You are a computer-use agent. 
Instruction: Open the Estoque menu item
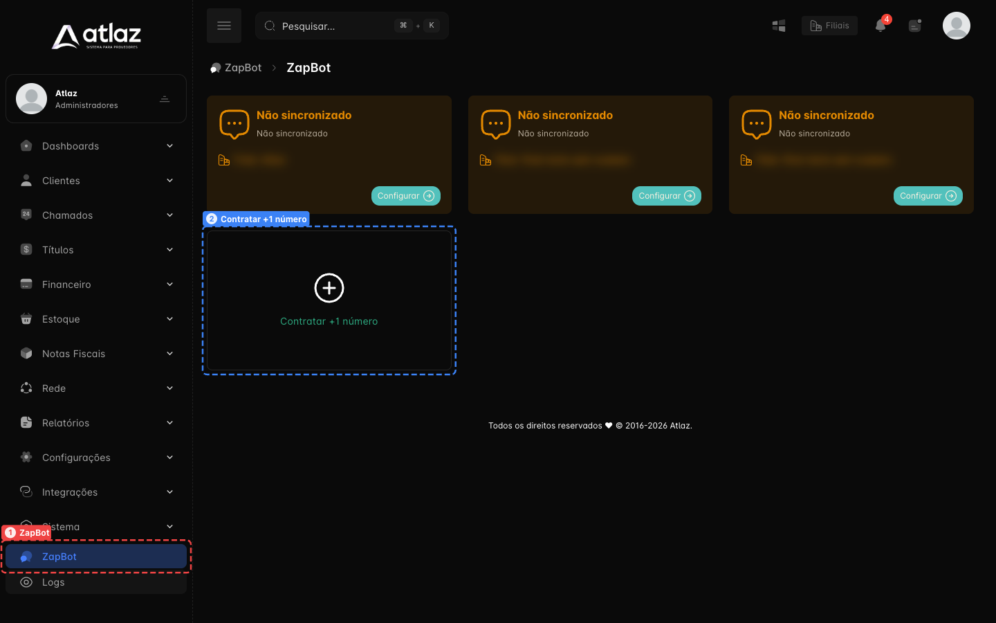96,319
